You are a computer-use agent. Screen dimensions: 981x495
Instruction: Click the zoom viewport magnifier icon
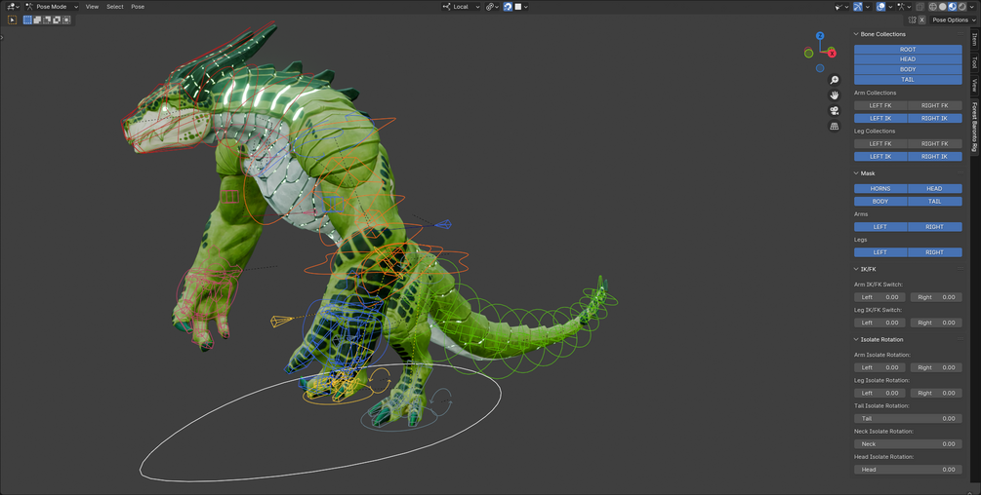point(834,80)
